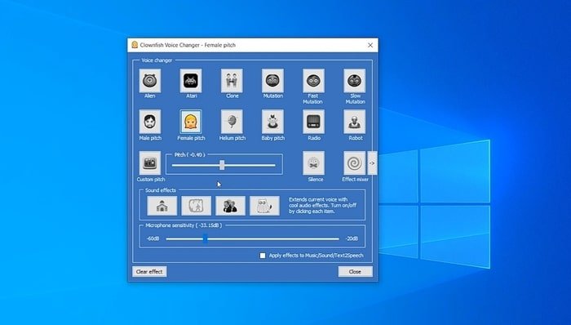Apply the Radio voice effect

pyautogui.click(x=313, y=122)
